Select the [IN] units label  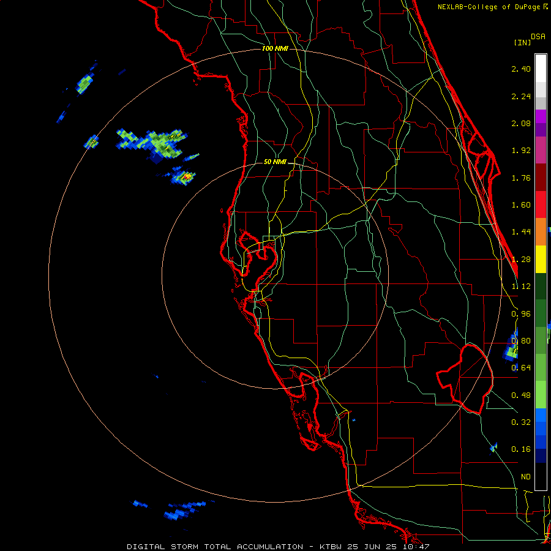coord(522,42)
